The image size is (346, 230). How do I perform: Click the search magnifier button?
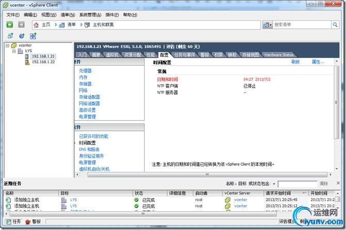coord(335,25)
